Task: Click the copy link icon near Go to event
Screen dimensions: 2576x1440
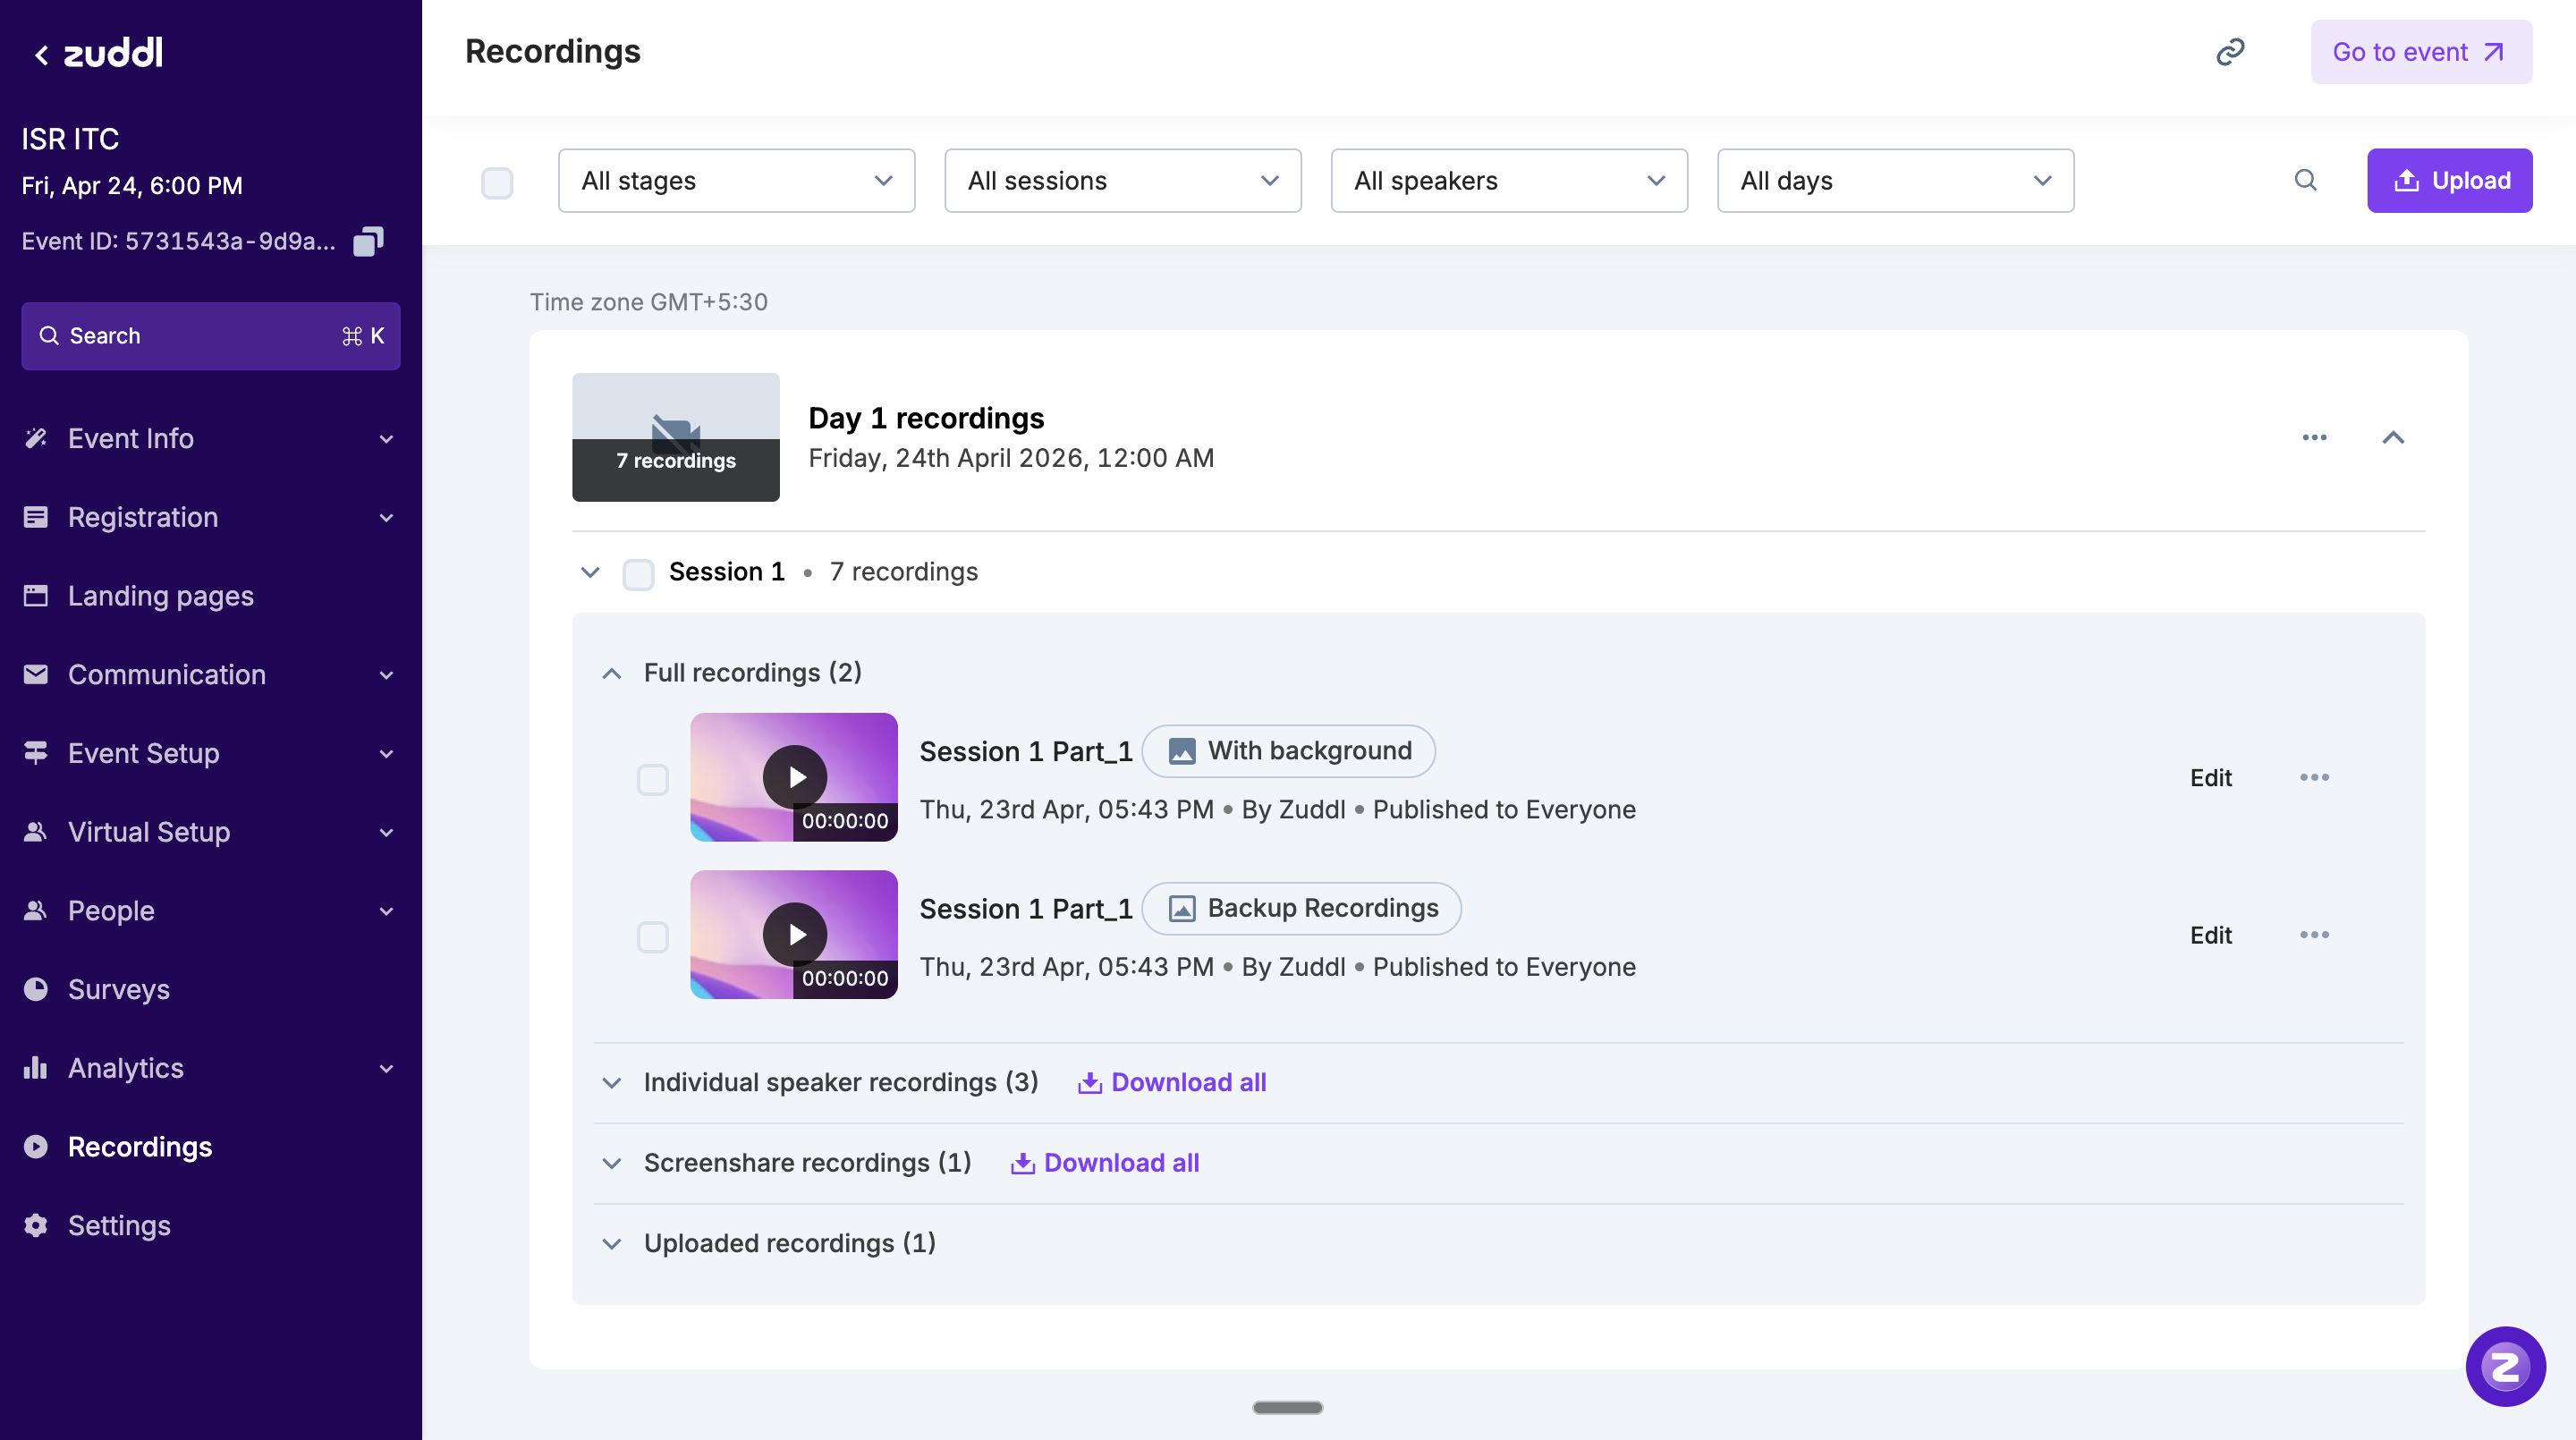Action: (2231, 51)
